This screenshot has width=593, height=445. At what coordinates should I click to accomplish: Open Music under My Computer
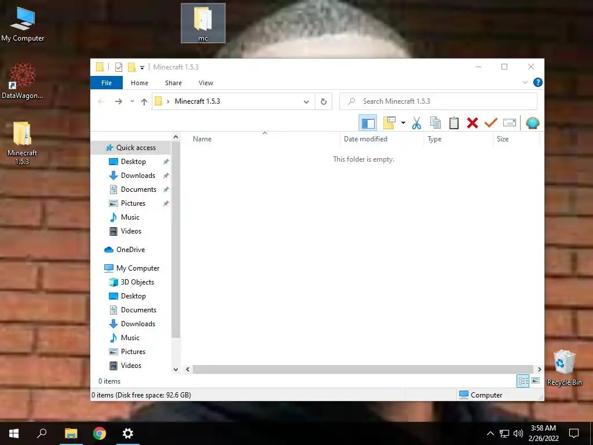point(131,338)
